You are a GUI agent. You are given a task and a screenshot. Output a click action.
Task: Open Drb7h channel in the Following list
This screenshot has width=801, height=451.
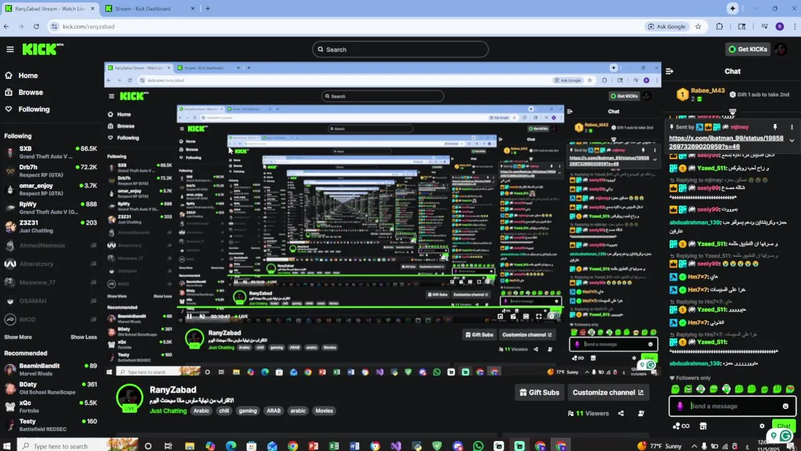(x=50, y=171)
